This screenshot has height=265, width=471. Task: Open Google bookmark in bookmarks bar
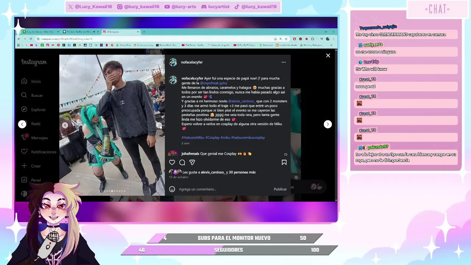point(26,45)
